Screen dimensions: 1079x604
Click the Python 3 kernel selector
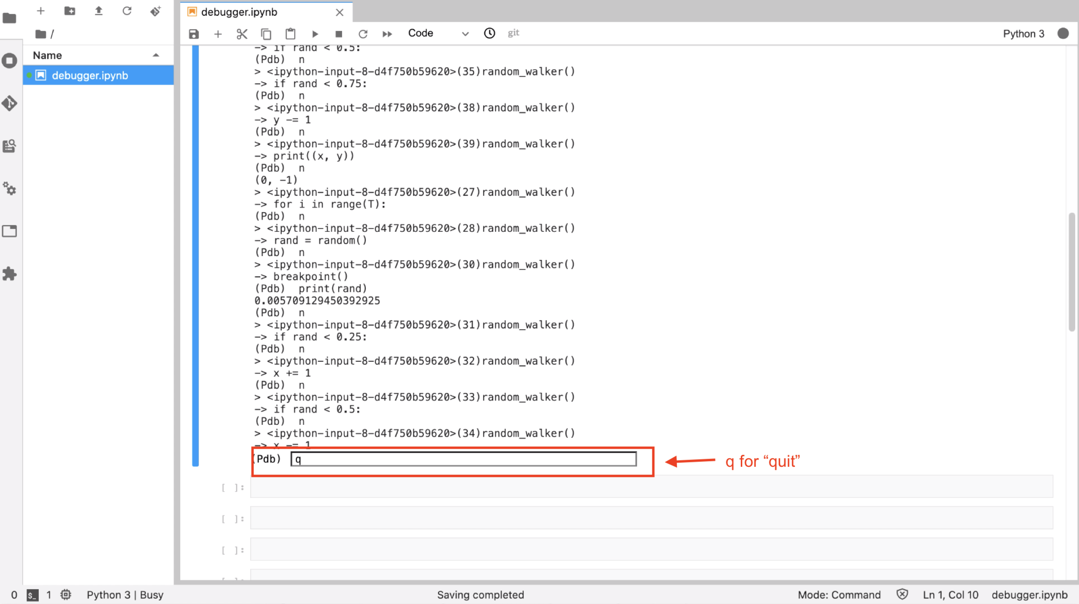click(1023, 33)
